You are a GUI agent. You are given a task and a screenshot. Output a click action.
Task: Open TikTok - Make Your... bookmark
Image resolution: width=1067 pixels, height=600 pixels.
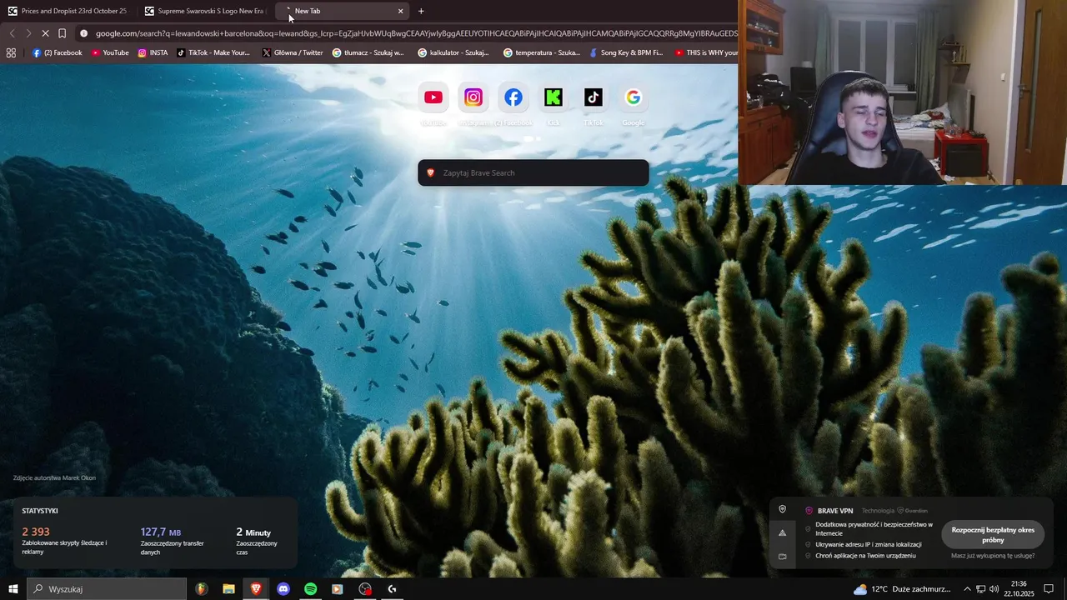213,52
